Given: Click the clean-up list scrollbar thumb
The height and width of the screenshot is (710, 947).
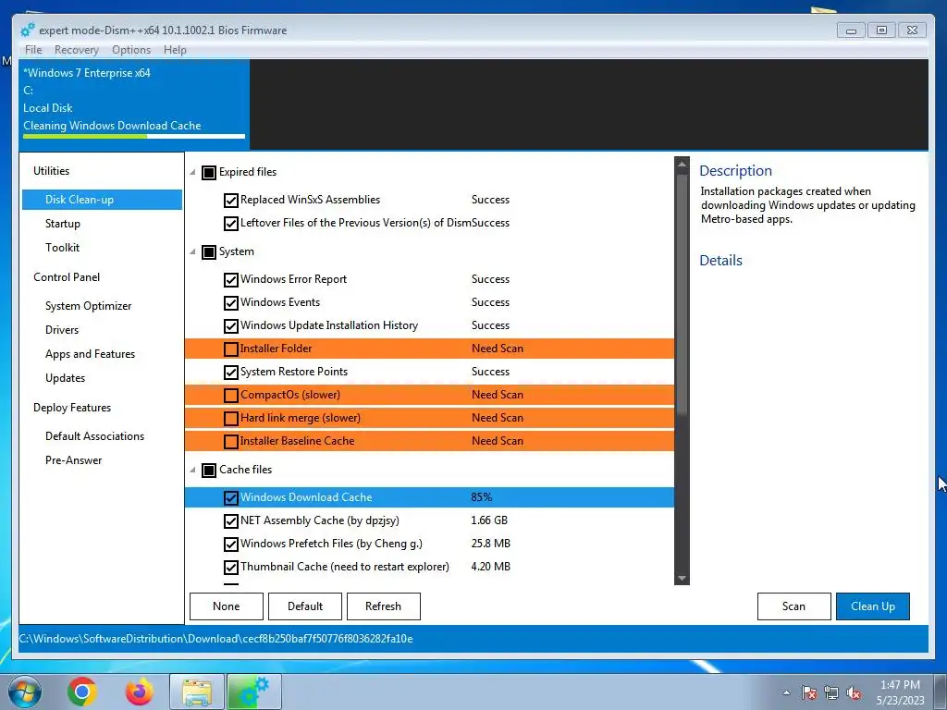Looking at the screenshot, I should (682, 295).
